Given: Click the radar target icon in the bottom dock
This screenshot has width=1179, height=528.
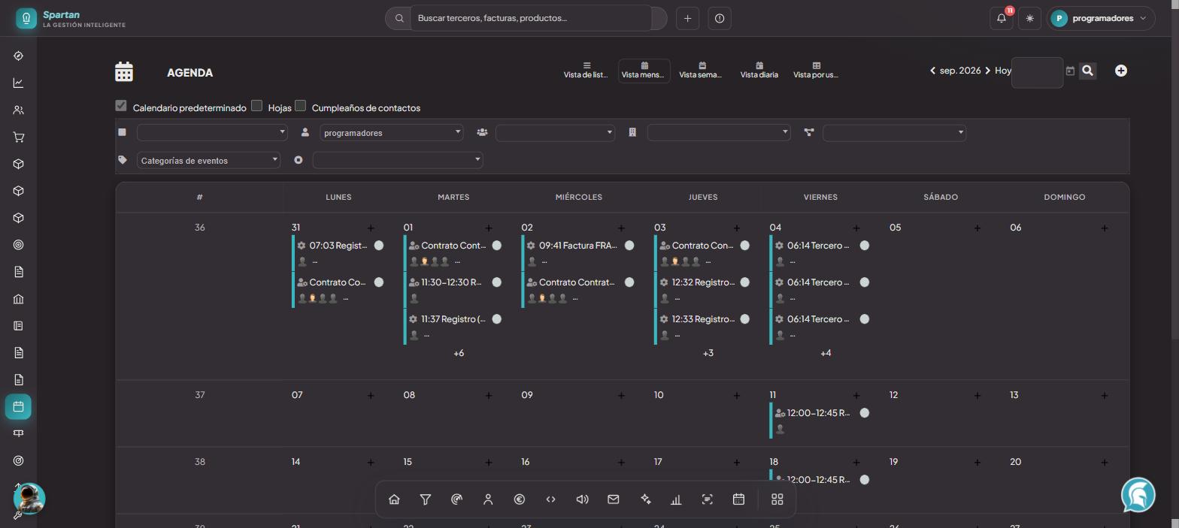Looking at the screenshot, I should 456,499.
